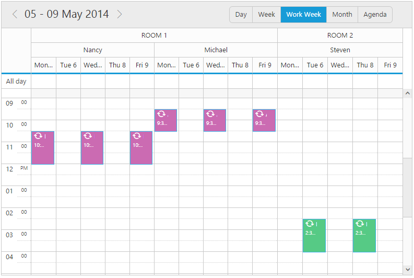Open the Month view
Image resolution: width=414 pixels, height=278 pixels.
pos(342,15)
